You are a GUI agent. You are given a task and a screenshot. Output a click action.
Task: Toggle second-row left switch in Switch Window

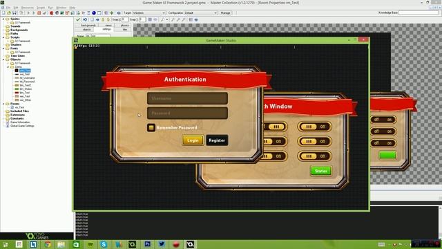275,141
